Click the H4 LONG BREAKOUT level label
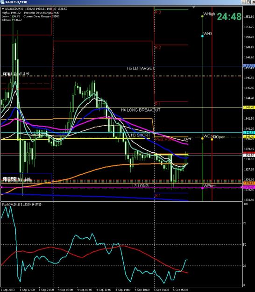 pos(141,110)
